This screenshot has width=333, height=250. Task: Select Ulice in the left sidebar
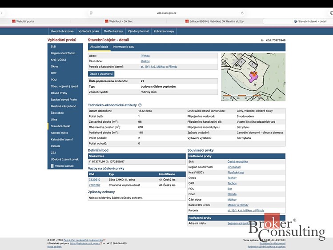[x=65, y=119]
